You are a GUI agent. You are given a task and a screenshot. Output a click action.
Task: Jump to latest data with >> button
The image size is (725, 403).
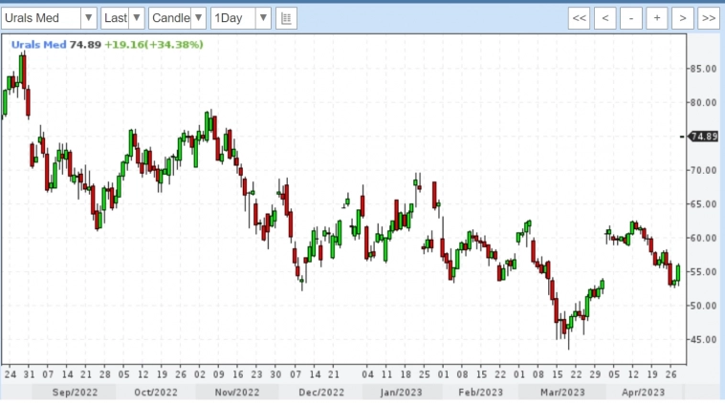[708, 18]
